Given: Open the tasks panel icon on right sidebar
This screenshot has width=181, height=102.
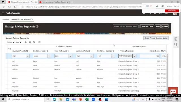Looking at the screenshot, I should pyautogui.click(x=176, y=39).
